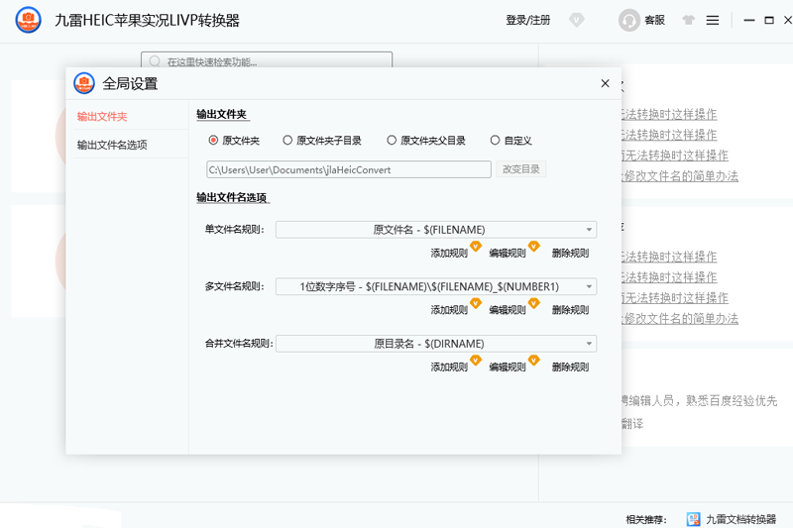
Task: Select the 原文件夹父目录 radio option
Action: [x=392, y=141]
